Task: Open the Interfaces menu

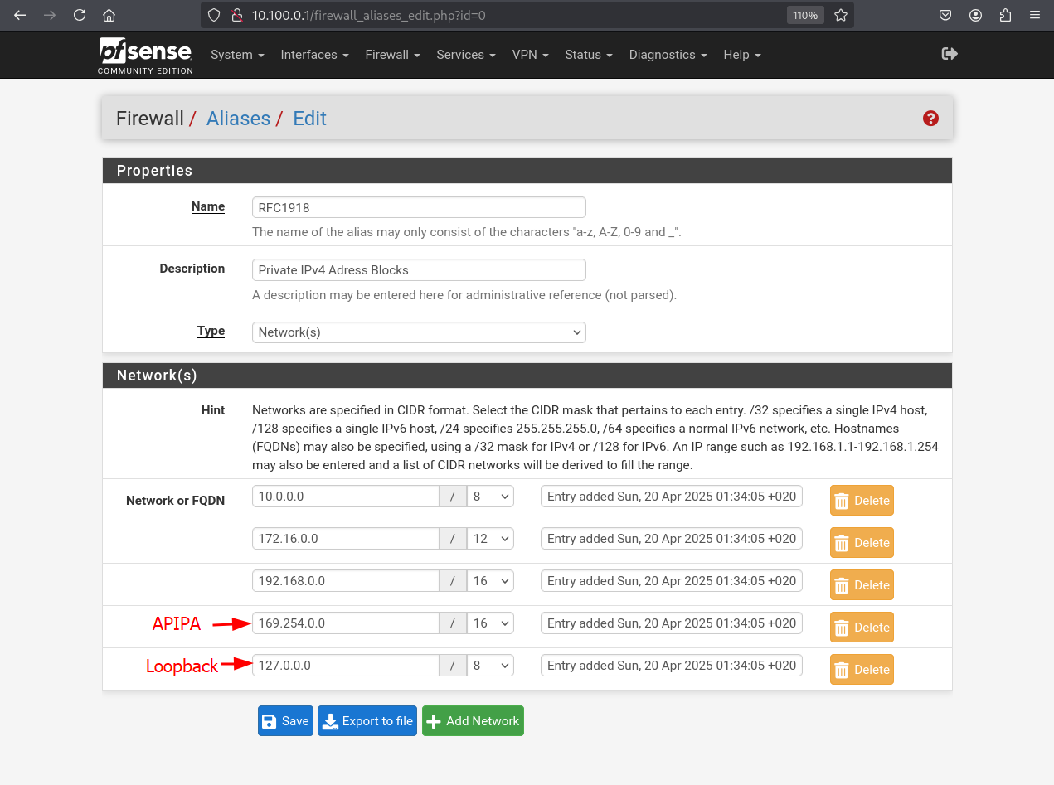Action: click(x=314, y=55)
